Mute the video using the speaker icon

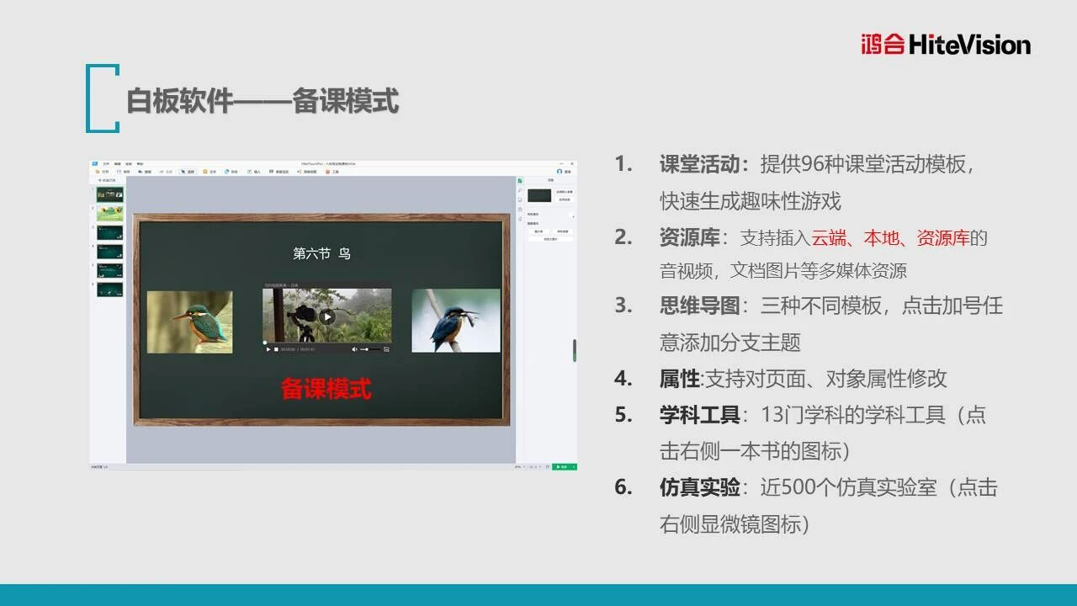click(354, 349)
